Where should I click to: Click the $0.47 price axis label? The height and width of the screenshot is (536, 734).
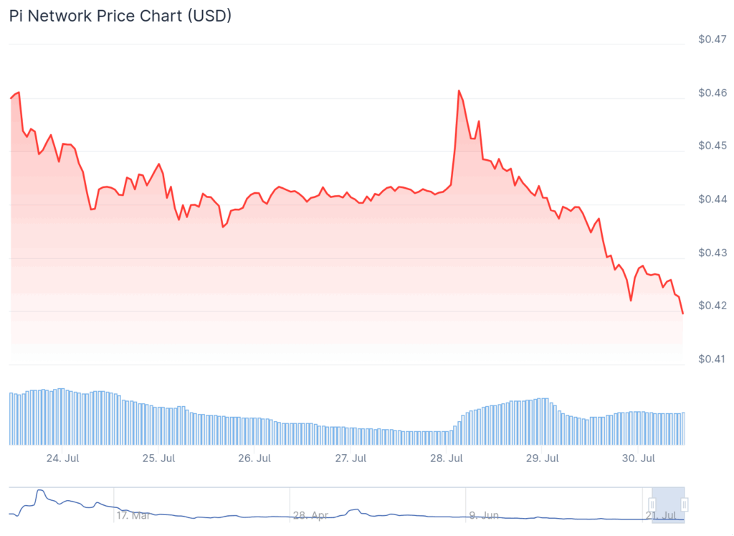pos(712,39)
